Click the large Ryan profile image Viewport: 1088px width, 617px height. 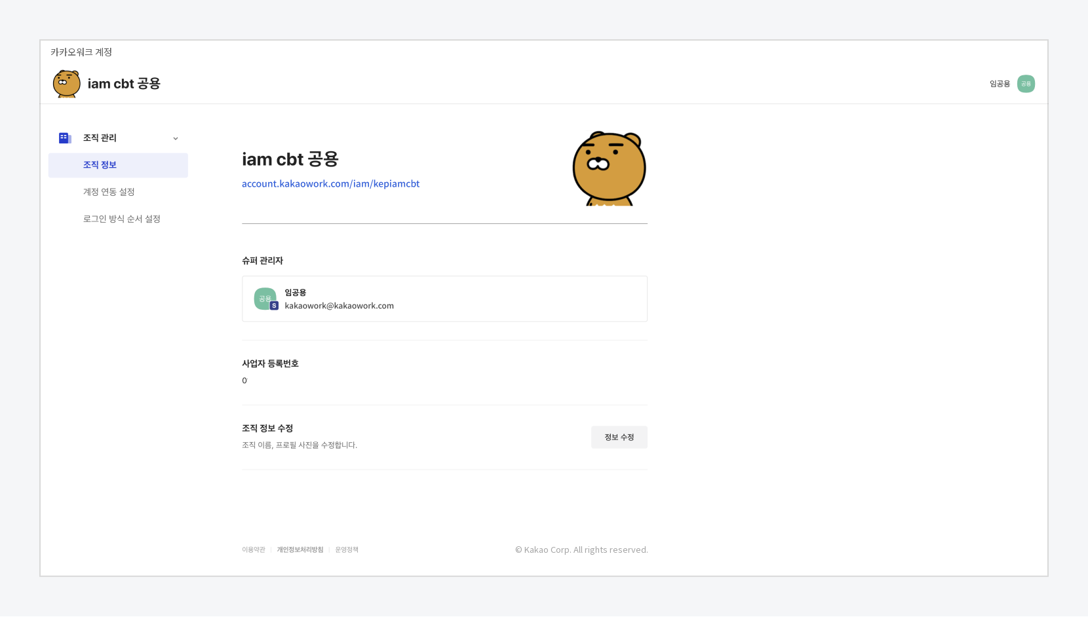610,168
